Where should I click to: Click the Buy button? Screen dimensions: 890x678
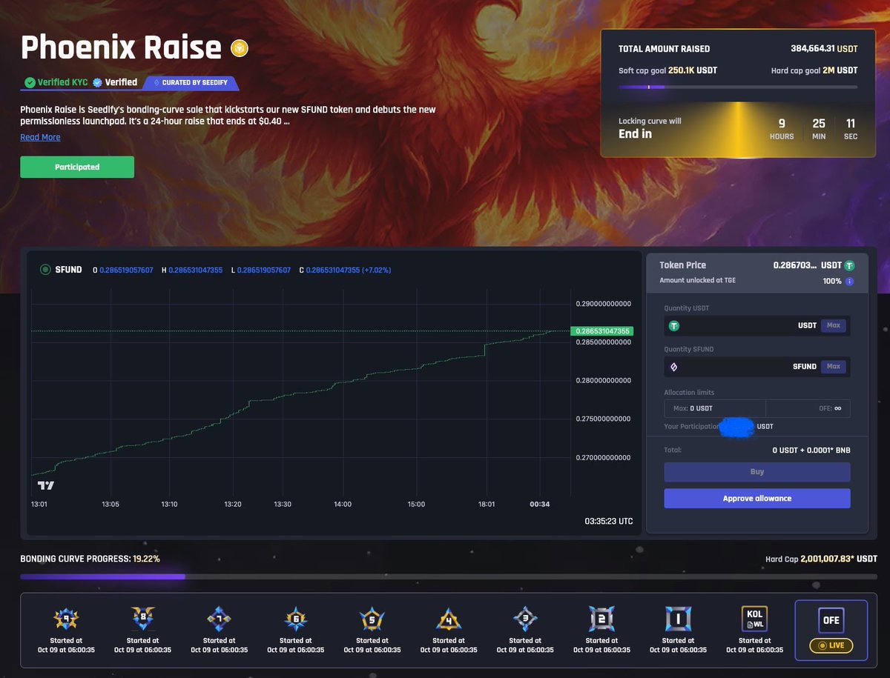pyautogui.click(x=757, y=472)
